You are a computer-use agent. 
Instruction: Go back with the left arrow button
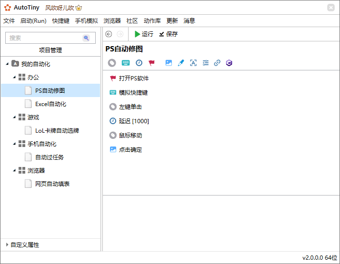click(109, 34)
